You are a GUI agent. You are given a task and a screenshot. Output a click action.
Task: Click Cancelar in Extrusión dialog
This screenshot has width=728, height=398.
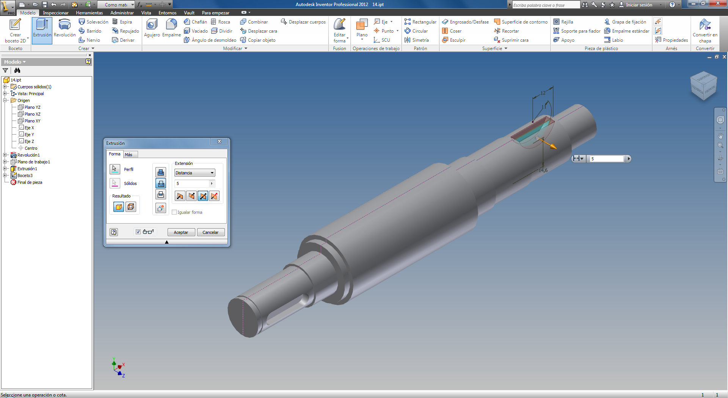(210, 232)
